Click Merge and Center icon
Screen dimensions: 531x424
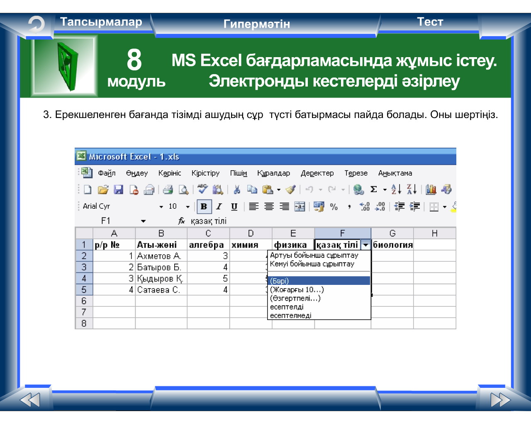point(300,207)
